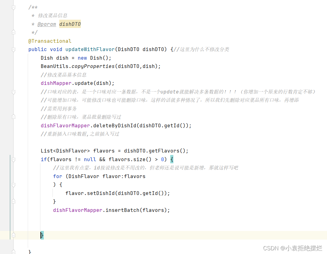
Task: Click the insertBatch method call
Action: pyautogui.click(x=122, y=210)
